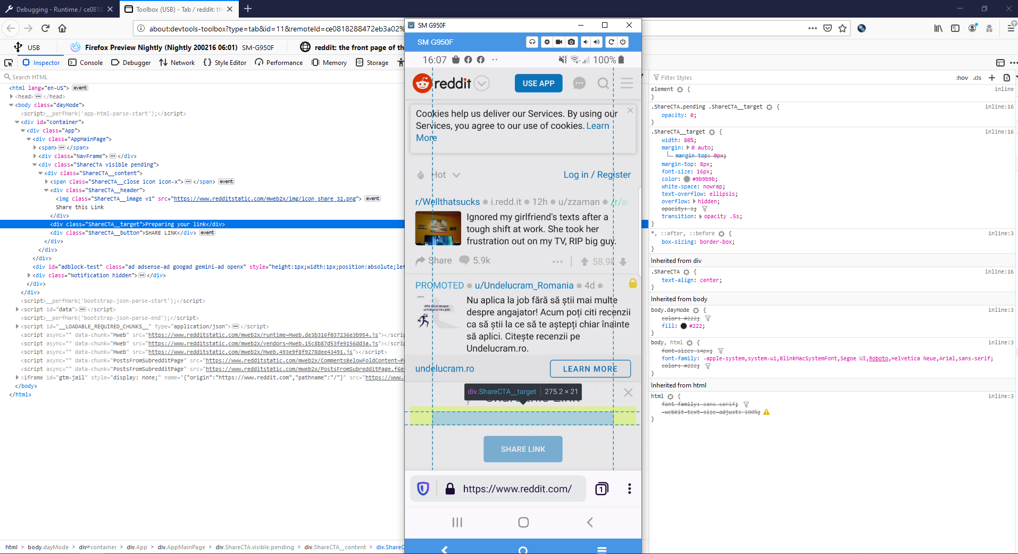Toggle filter on the overridden color property
The height and width of the screenshot is (554, 1018).
click(x=707, y=318)
